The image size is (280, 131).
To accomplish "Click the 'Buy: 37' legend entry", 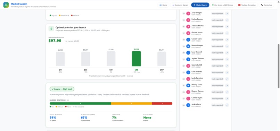I will [53, 16].
